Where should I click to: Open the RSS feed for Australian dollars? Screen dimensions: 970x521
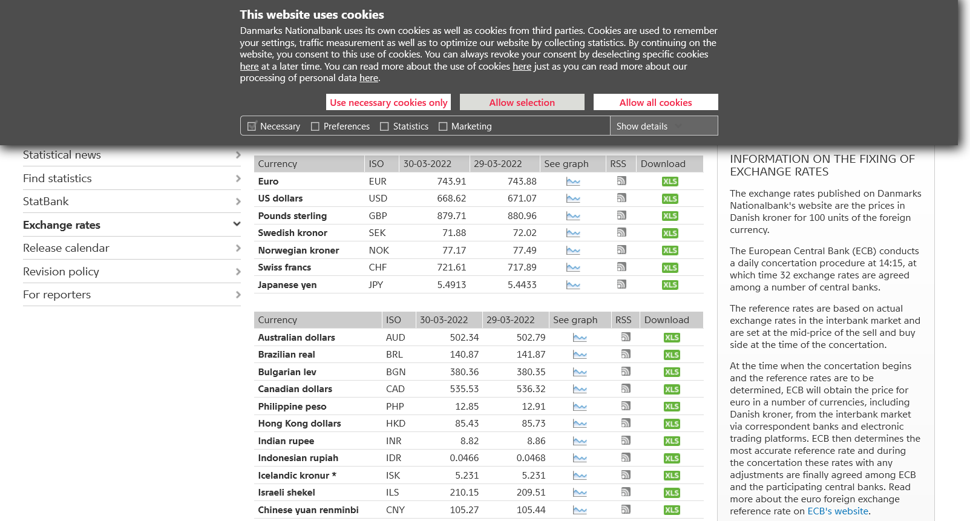(626, 337)
